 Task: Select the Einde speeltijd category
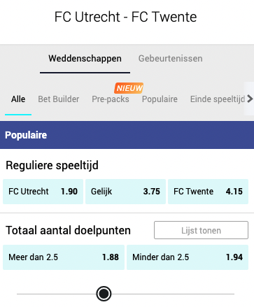coord(218,99)
